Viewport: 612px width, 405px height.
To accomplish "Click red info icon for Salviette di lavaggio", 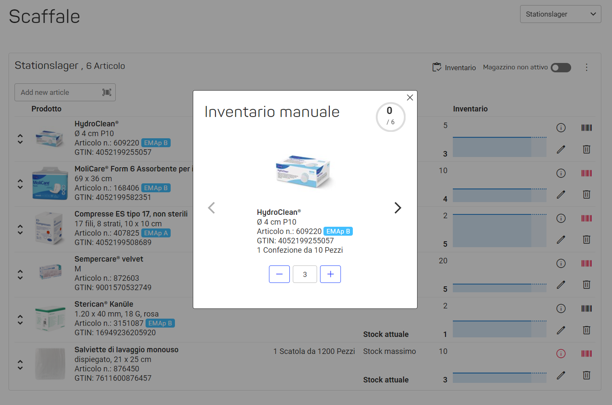I will [561, 354].
